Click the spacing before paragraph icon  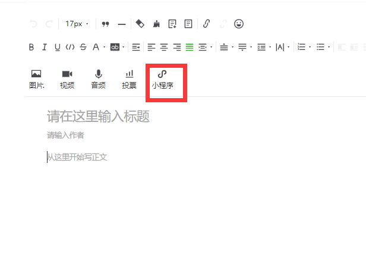[224, 47]
